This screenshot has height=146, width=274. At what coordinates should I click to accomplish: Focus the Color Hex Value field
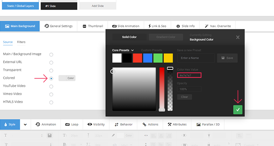(x=189, y=75)
